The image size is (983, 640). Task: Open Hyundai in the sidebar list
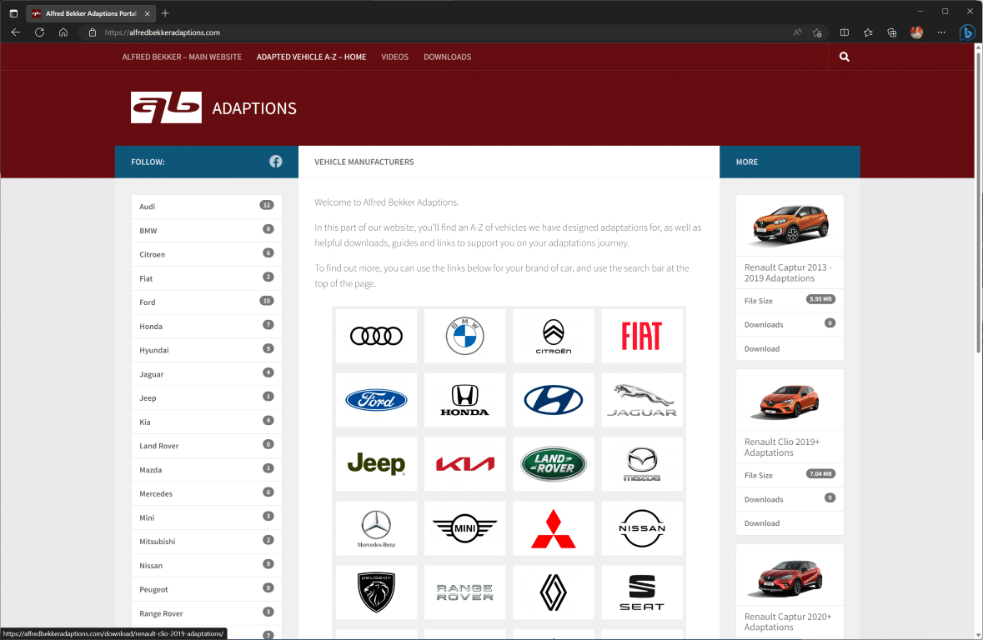pyautogui.click(x=207, y=350)
